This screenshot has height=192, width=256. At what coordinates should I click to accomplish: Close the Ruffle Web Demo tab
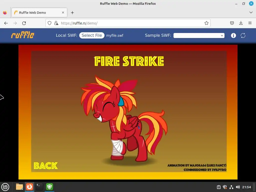click(x=63, y=12)
